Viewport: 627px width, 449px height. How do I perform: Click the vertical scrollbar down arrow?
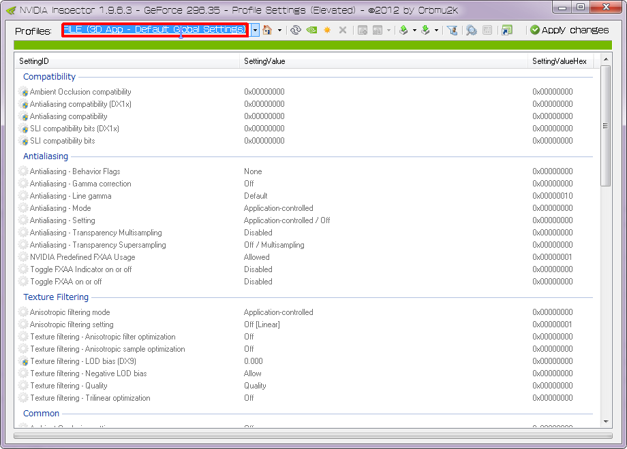[x=606, y=422]
